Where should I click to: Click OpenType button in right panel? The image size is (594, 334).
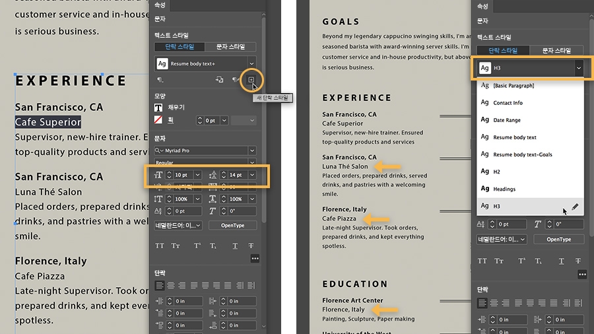(559, 240)
